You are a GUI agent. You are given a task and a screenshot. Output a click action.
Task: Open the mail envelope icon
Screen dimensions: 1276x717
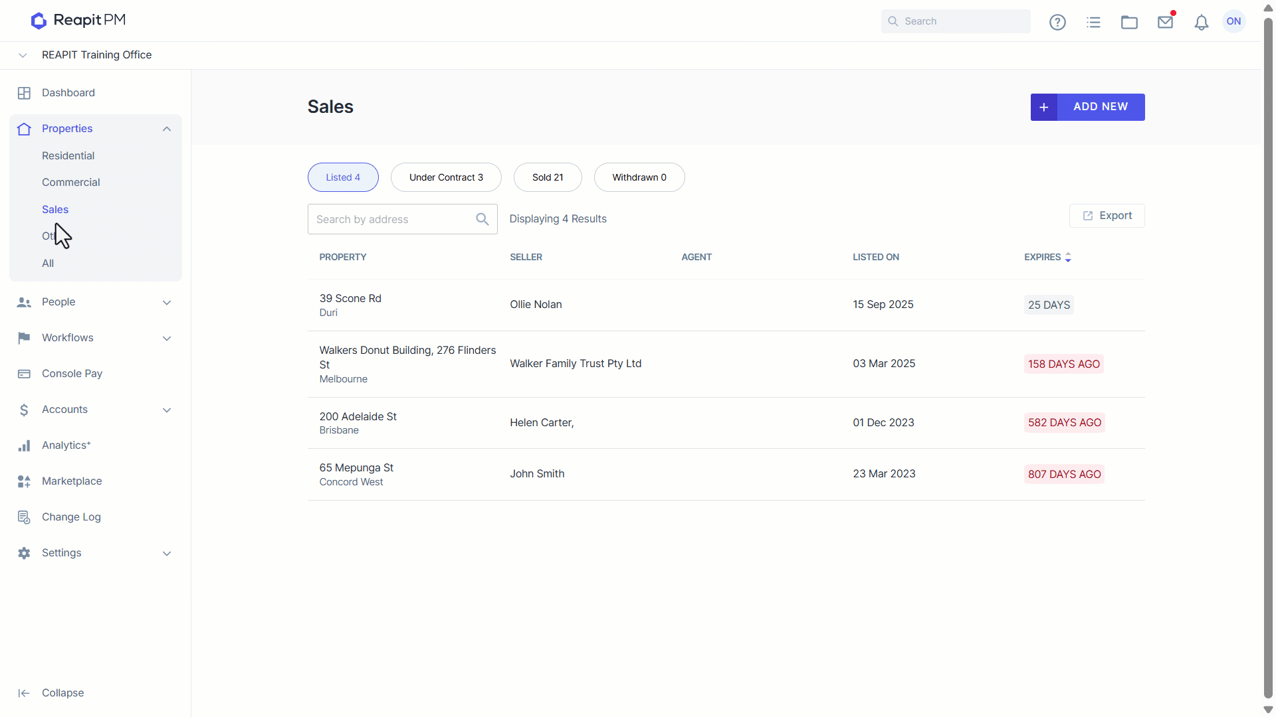[1165, 22]
